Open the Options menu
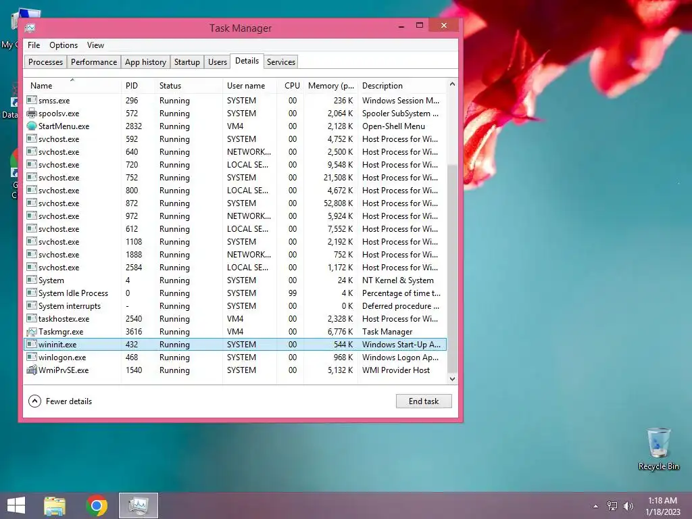692x519 pixels. coord(64,45)
